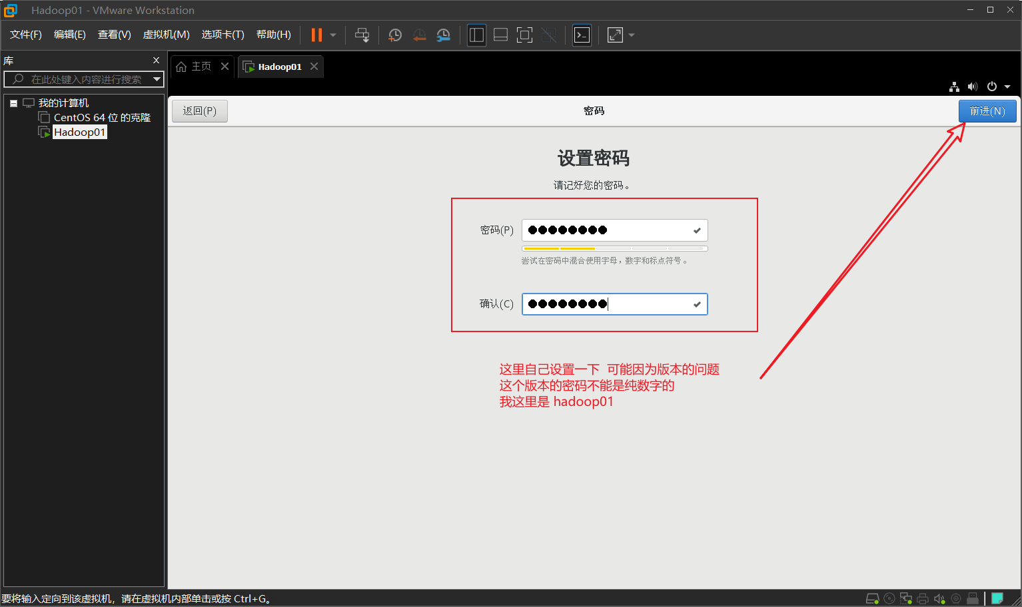The height and width of the screenshot is (607, 1022).
Task: Close the 主页 home tab
Action: coord(225,67)
